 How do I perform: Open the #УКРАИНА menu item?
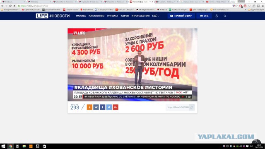[112, 16]
